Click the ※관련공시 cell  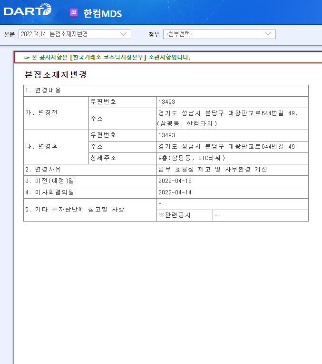(x=185, y=216)
